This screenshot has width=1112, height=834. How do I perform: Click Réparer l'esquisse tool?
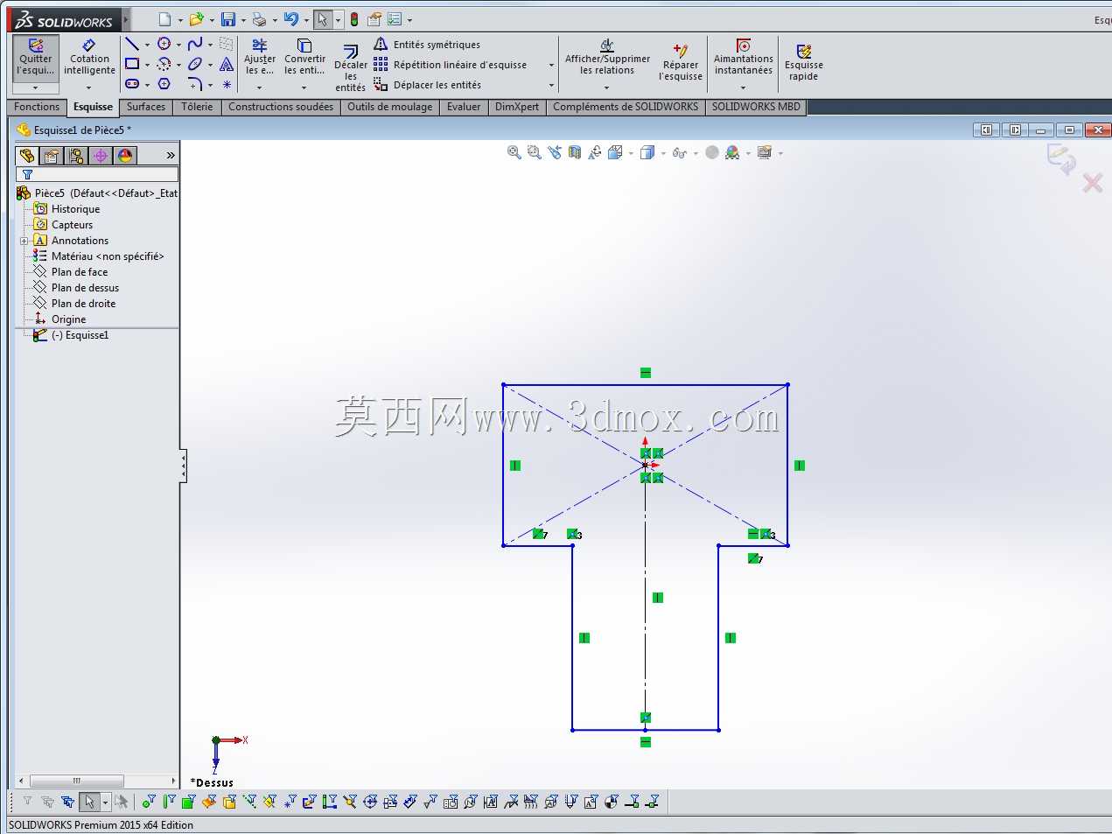pos(681,62)
